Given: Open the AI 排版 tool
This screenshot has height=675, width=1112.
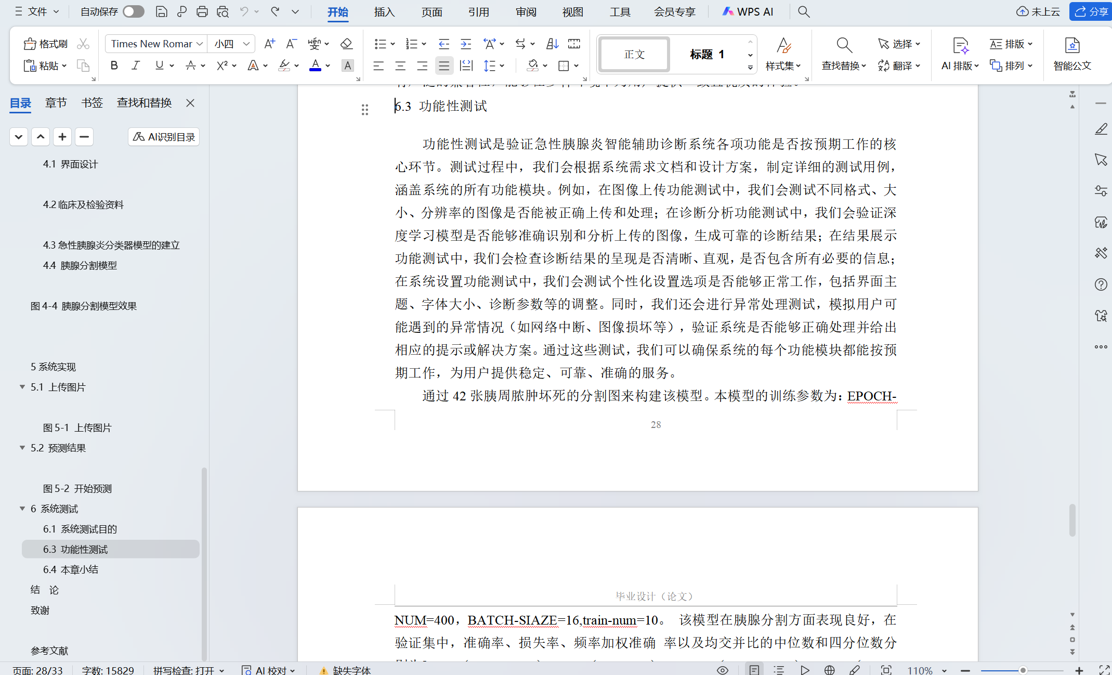Looking at the screenshot, I should click(x=960, y=54).
